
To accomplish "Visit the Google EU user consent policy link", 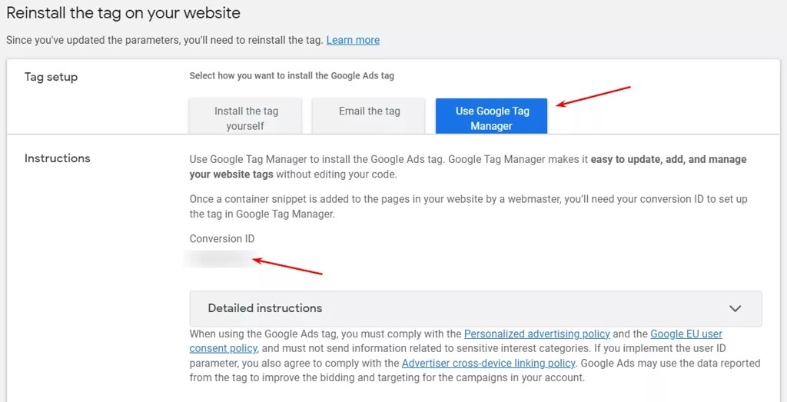I will (686, 334).
